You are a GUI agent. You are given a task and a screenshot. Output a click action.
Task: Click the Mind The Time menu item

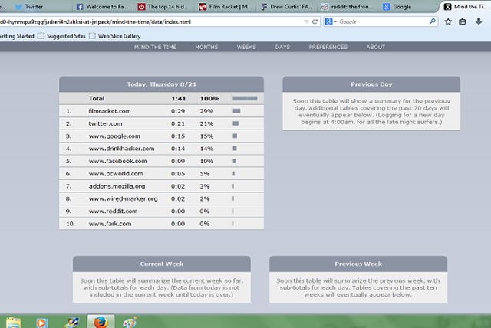pyautogui.click(x=155, y=47)
